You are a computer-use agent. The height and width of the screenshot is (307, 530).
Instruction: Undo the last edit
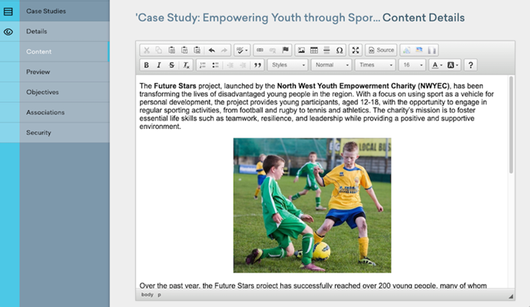click(211, 51)
